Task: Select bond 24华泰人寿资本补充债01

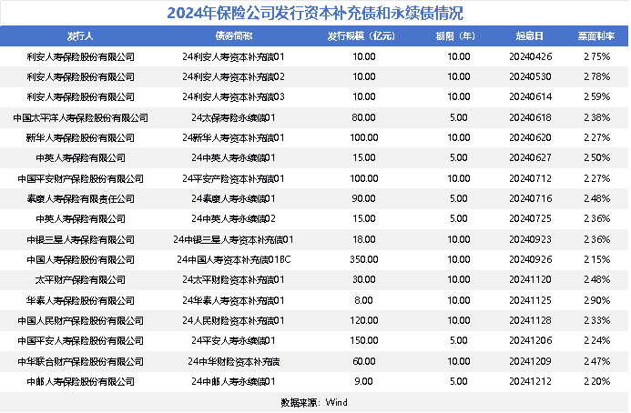Action: (x=233, y=301)
